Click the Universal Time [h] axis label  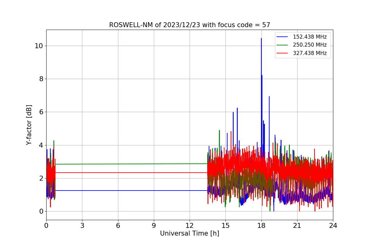pyautogui.click(x=190, y=233)
